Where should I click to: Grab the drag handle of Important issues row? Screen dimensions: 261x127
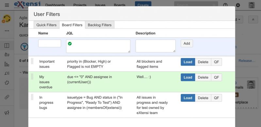tap(32, 61)
